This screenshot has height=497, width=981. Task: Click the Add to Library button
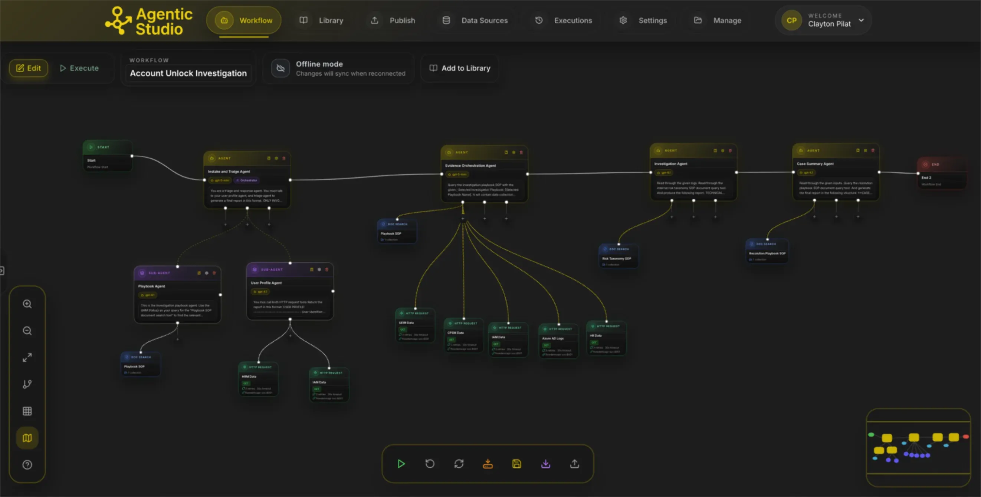(x=460, y=68)
